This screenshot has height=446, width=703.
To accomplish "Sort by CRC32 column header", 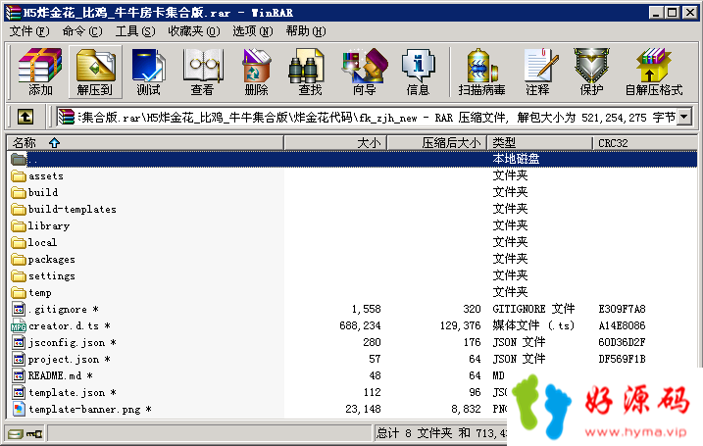I will tap(645, 143).
